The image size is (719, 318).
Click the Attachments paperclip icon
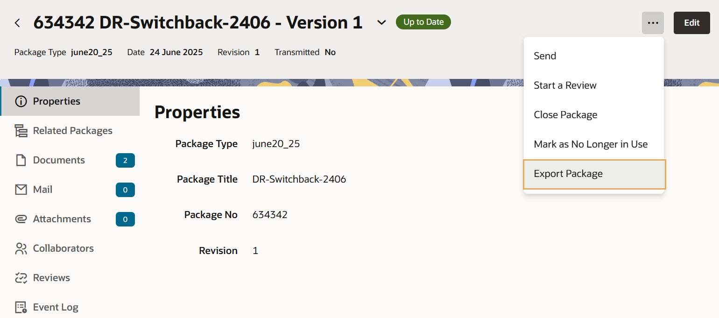[21, 219]
